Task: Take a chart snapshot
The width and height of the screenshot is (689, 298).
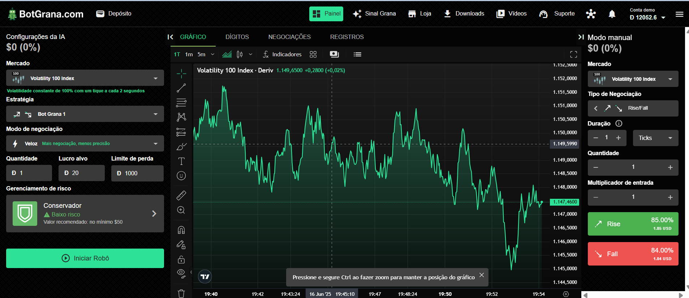Action: click(x=334, y=54)
